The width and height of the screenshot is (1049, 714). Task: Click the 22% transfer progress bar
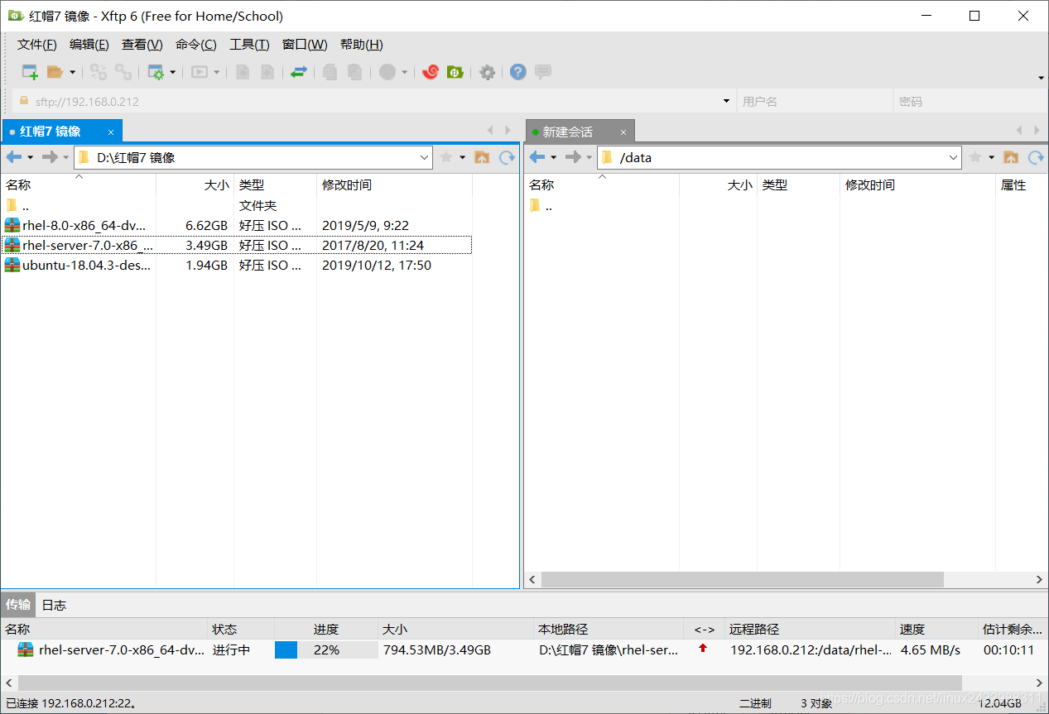tap(326, 650)
